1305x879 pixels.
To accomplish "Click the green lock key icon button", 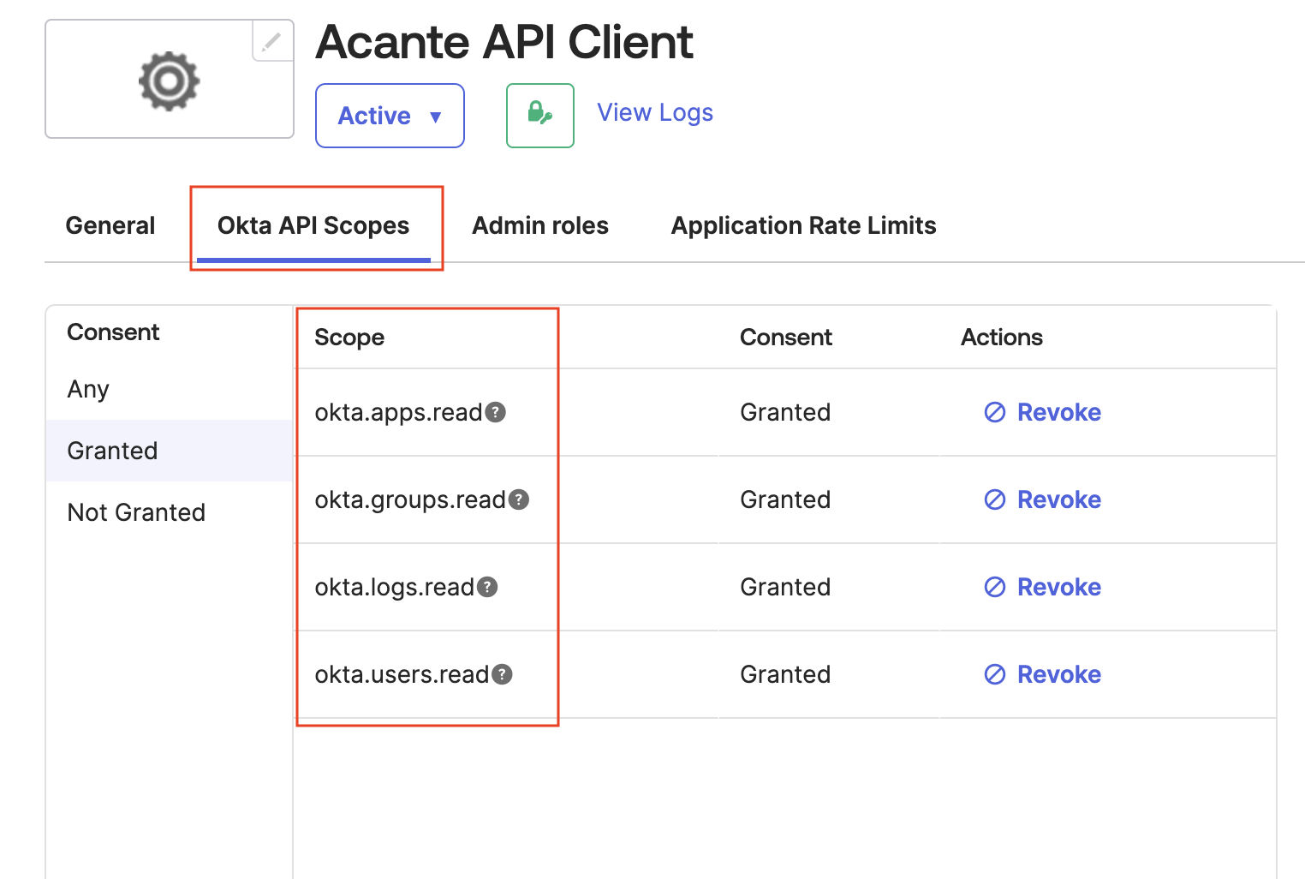I will (540, 116).
